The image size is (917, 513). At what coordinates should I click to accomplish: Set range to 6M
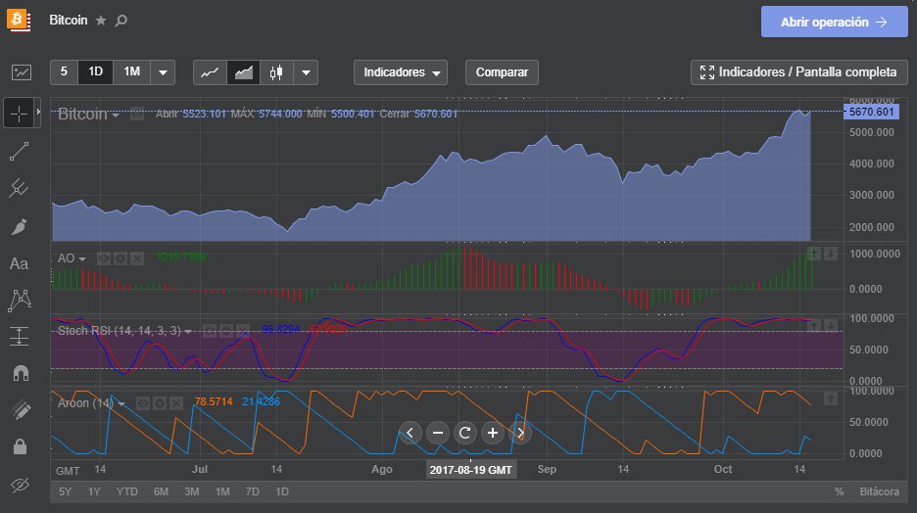point(161,492)
